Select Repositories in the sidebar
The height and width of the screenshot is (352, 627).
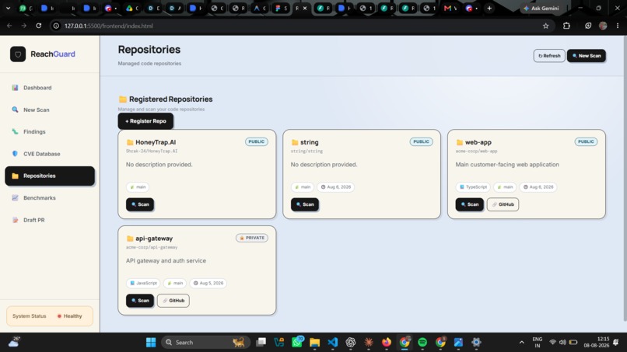50,176
